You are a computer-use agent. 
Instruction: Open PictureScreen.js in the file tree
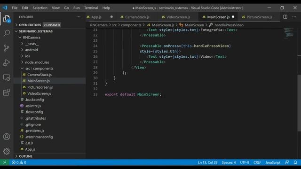click(40, 87)
